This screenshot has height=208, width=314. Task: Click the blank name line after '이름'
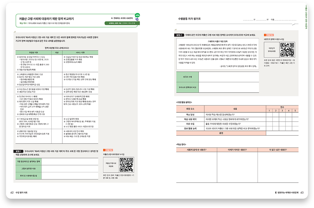[x=285, y=20]
